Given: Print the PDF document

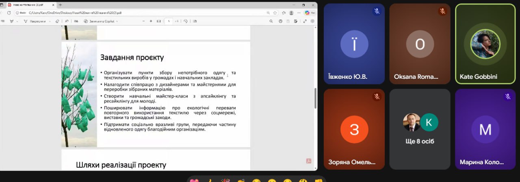Looking at the screenshot, I should [x=280, y=21].
